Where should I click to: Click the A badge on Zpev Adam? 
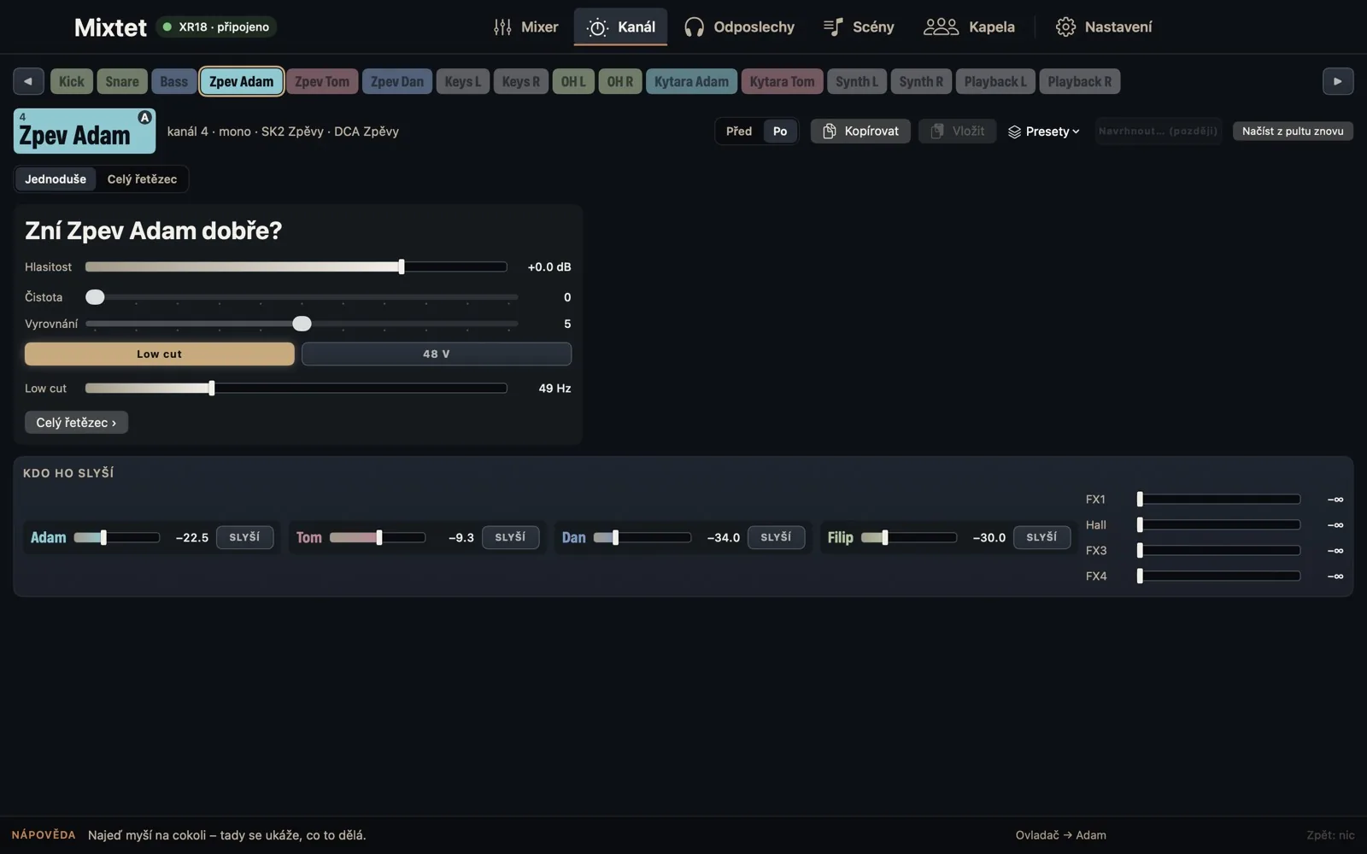(x=144, y=118)
